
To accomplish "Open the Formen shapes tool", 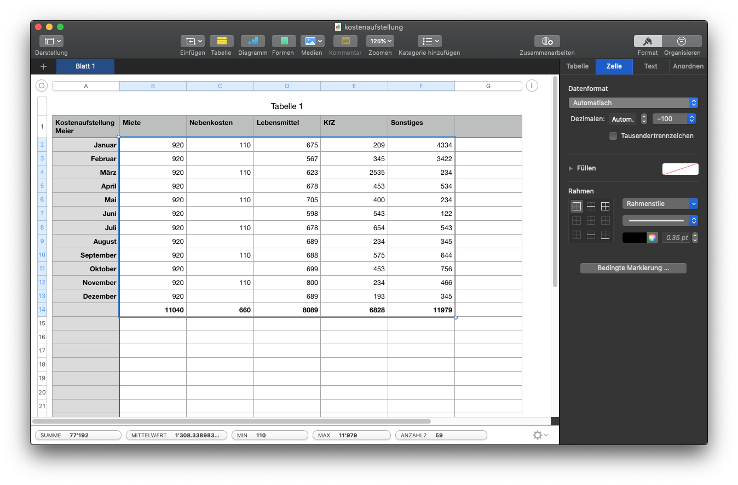I will (x=284, y=41).
